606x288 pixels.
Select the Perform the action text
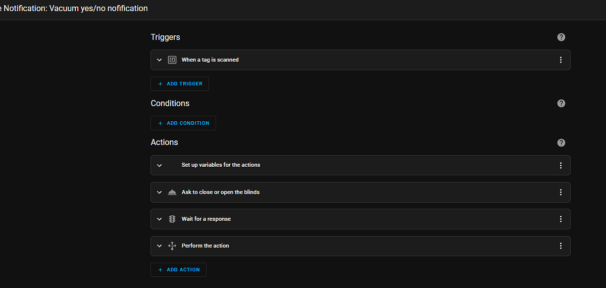[x=205, y=246]
